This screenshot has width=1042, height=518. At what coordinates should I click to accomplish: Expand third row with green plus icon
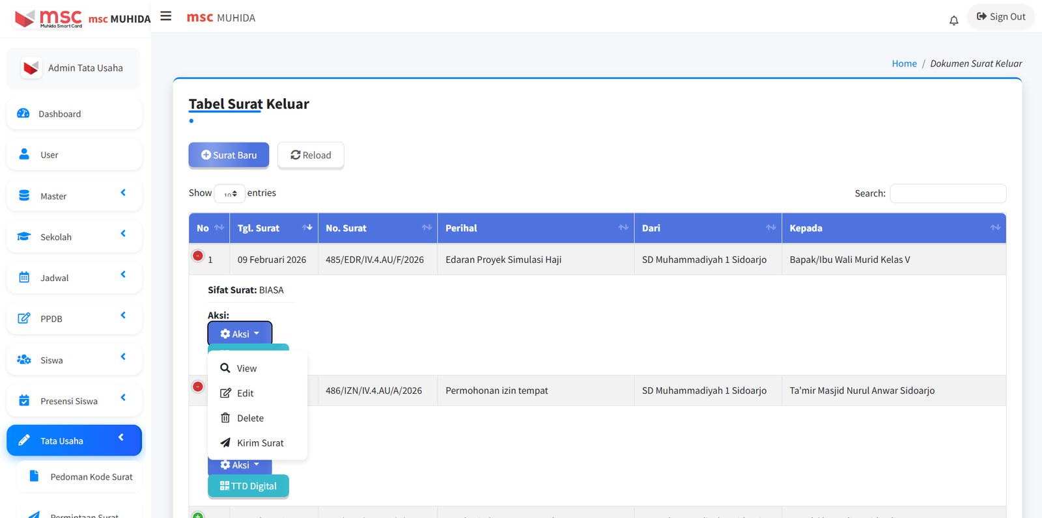point(198,515)
